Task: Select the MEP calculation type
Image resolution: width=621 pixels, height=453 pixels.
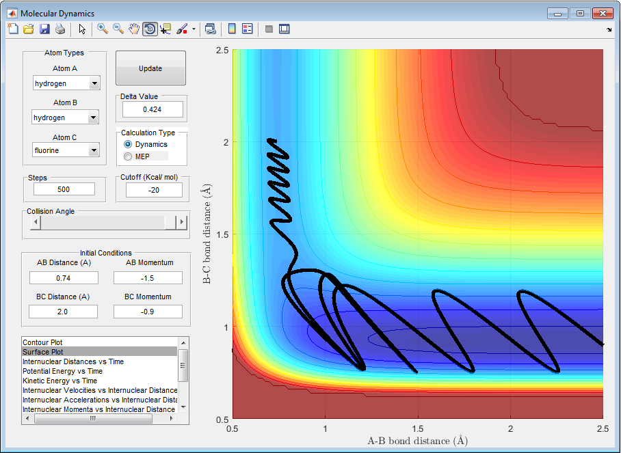Action: pos(128,156)
